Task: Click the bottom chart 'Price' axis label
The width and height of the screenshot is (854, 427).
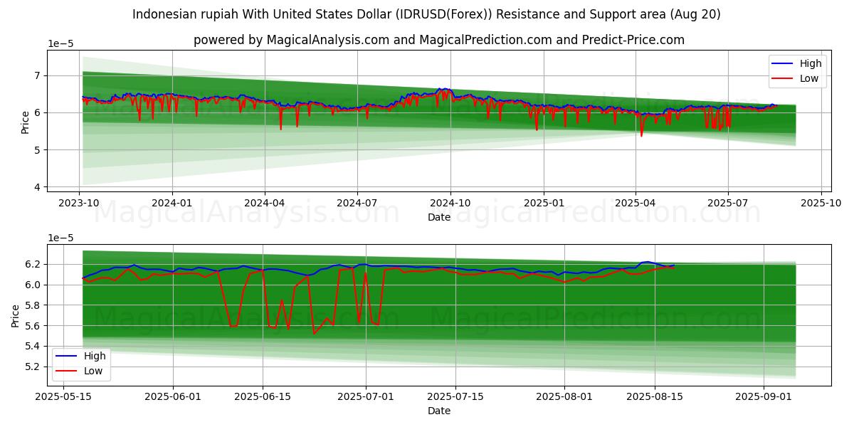Action: coord(16,315)
